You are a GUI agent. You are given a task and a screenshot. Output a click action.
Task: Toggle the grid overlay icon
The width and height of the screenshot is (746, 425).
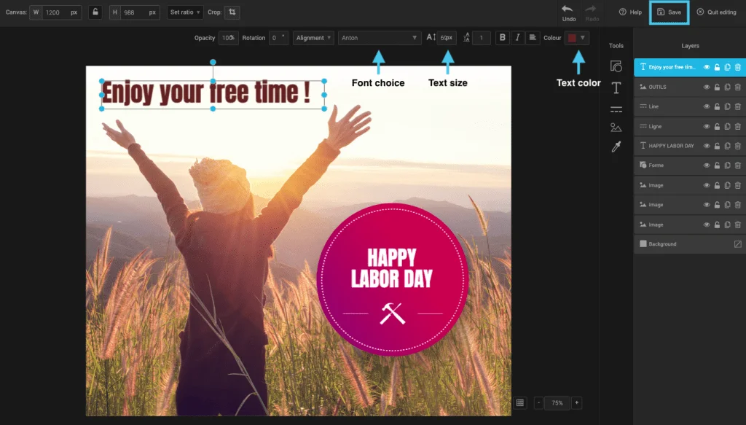pos(520,402)
